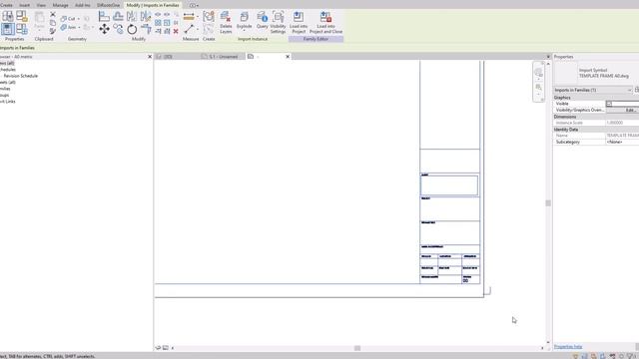Close the active family view tab
Screen dimensions: 639x359
tap(288, 57)
